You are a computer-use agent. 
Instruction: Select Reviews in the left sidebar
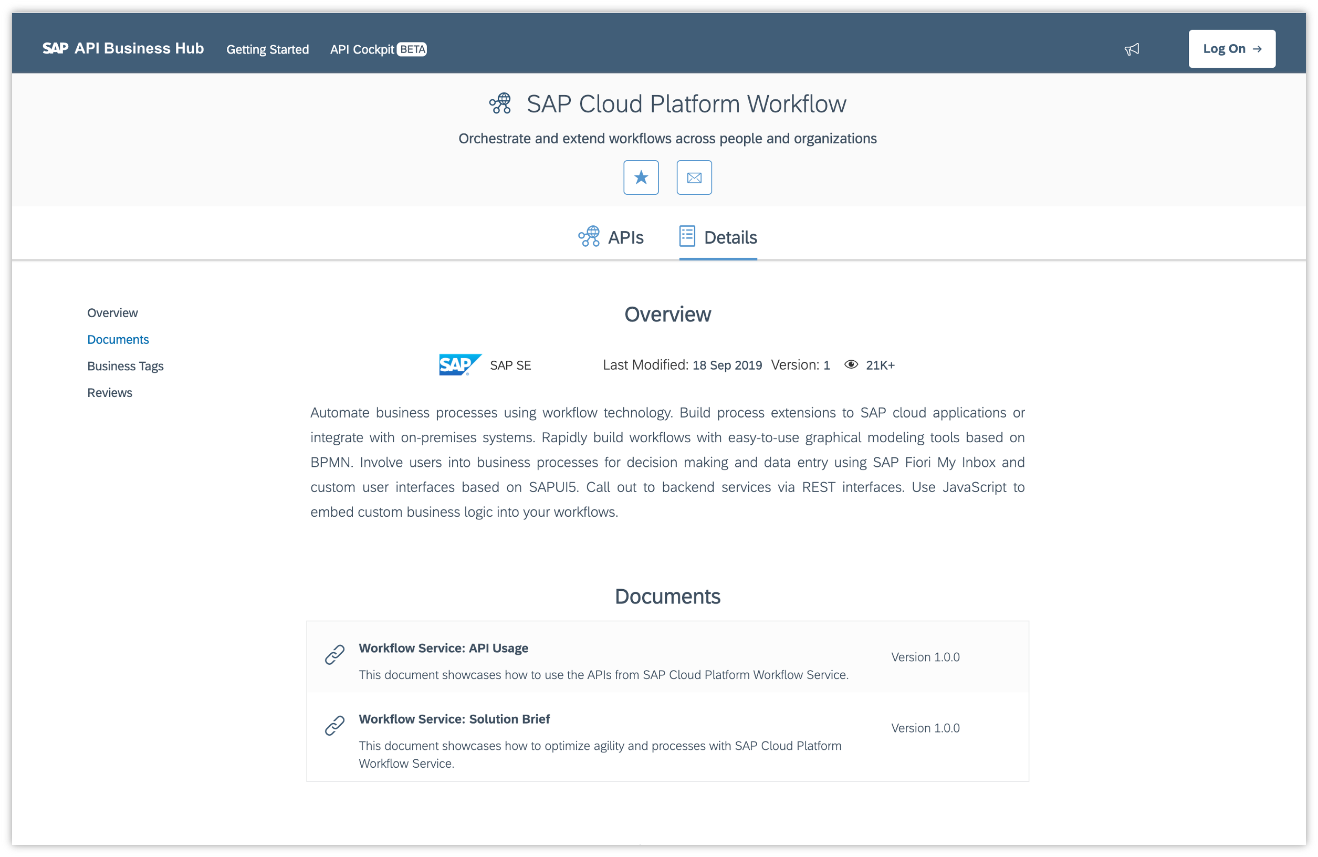(x=109, y=392)
